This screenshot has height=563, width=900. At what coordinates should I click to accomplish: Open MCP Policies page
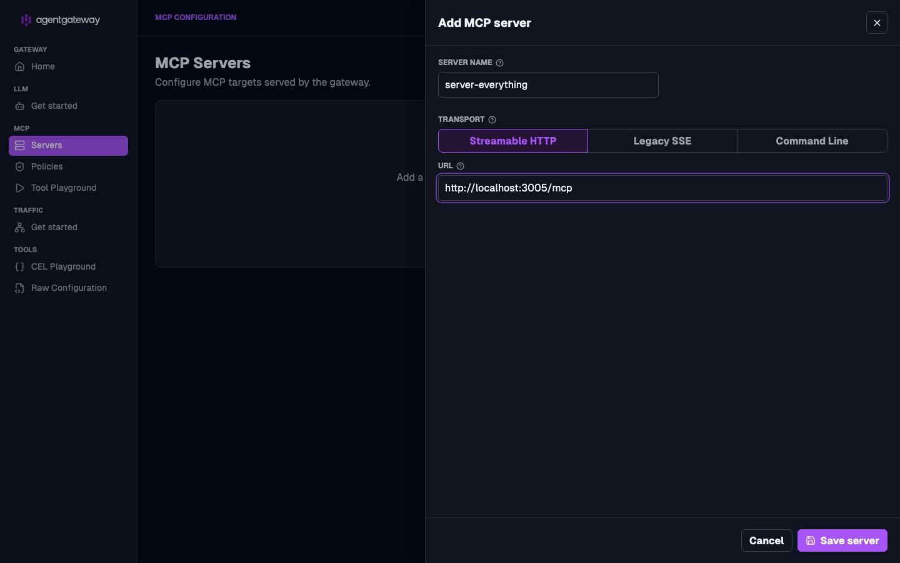click(68, 166)
